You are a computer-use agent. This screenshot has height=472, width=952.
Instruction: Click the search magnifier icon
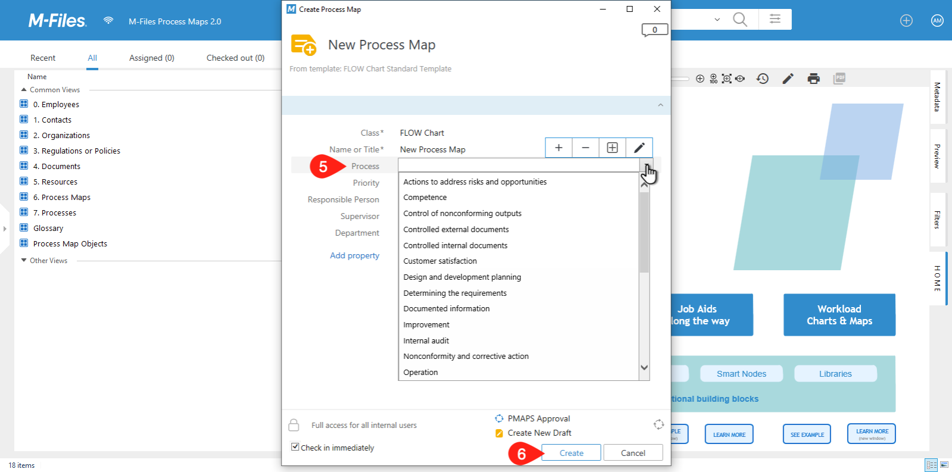(739, 20)
